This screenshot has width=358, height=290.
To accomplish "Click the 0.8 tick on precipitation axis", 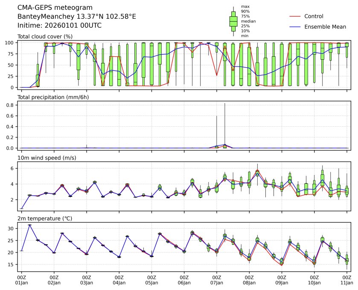I will click(12, 105).
